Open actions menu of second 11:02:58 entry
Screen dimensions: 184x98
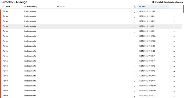pyautogui.click(x=174, y=42)
